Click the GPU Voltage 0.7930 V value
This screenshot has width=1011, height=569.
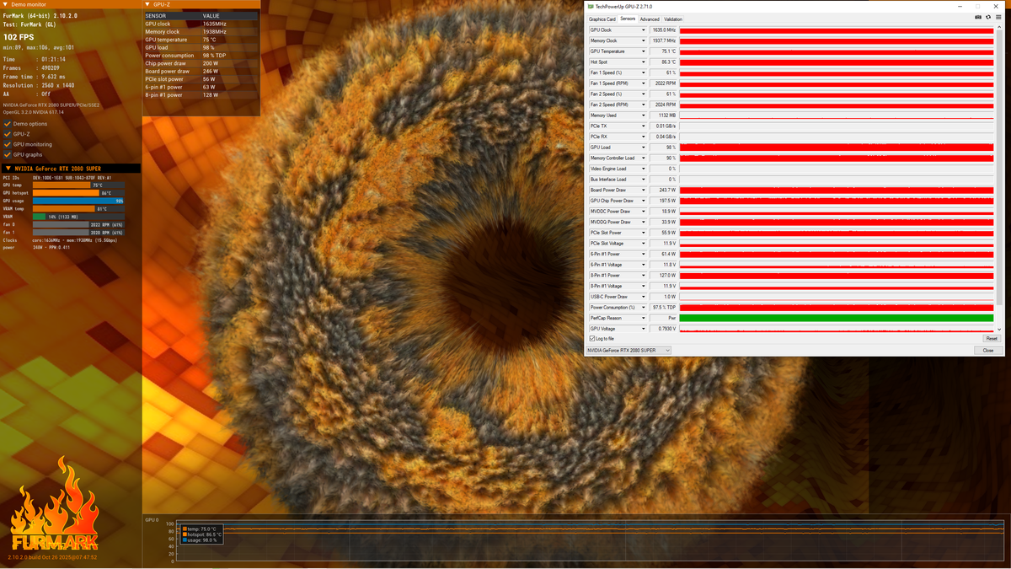coord(664,329)
